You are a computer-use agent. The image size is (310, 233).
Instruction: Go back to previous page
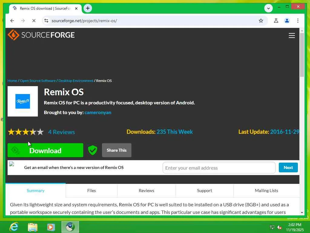12,21
